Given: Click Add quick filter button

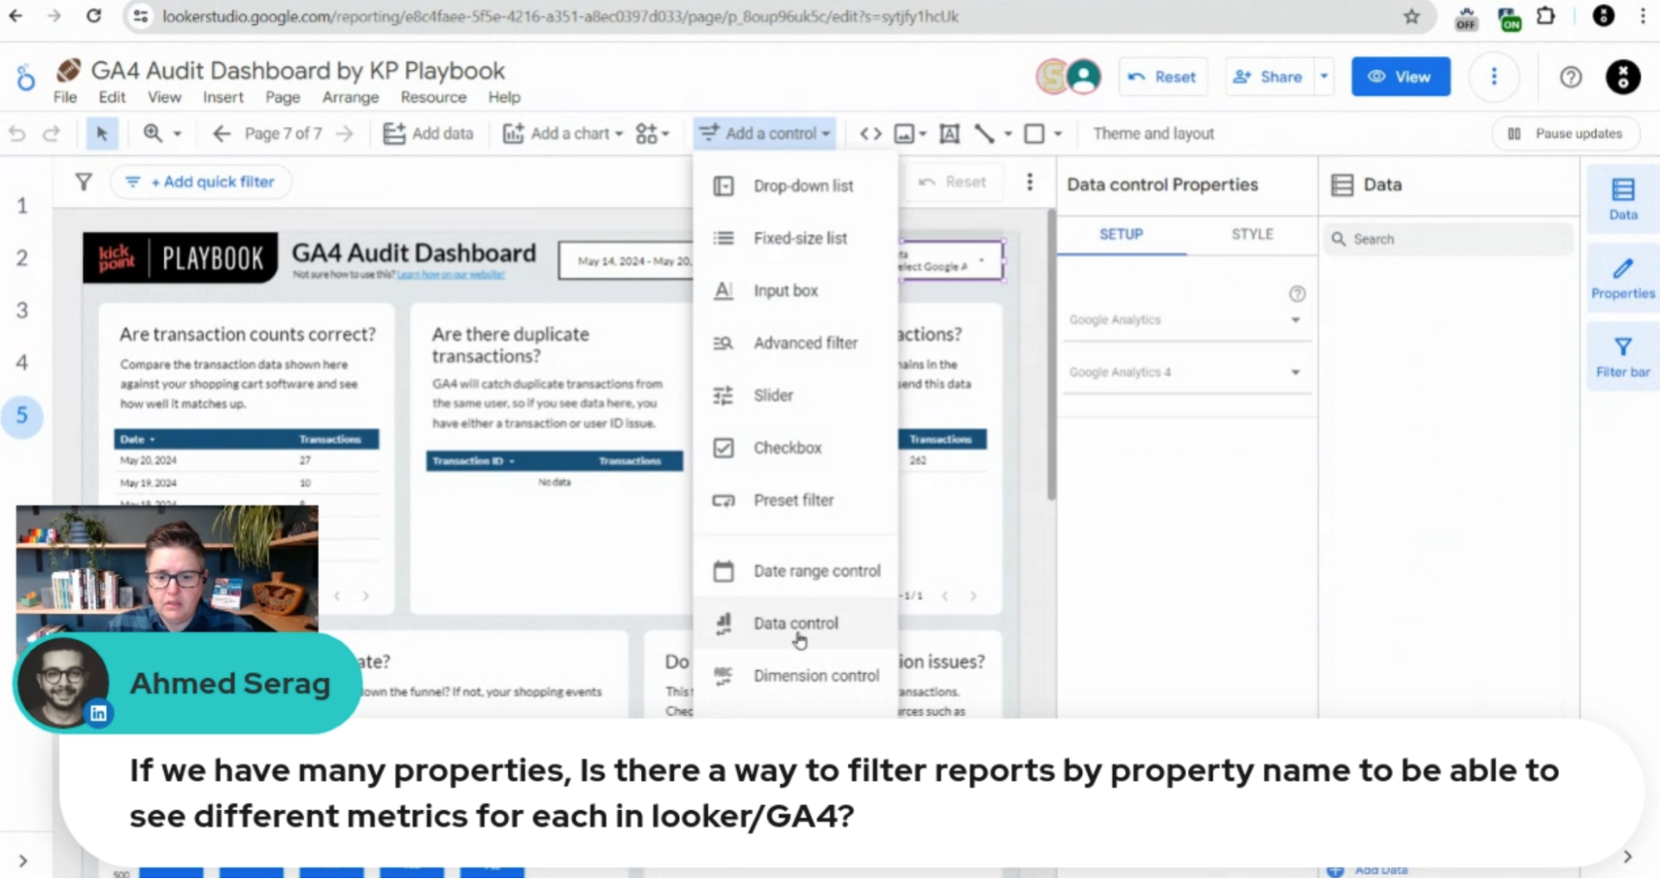Looking at the screenshot, I should 200,182.
